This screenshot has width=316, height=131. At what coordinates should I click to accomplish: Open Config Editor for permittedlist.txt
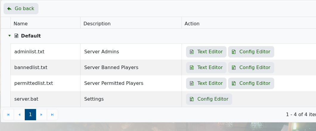tap(251, 83)
